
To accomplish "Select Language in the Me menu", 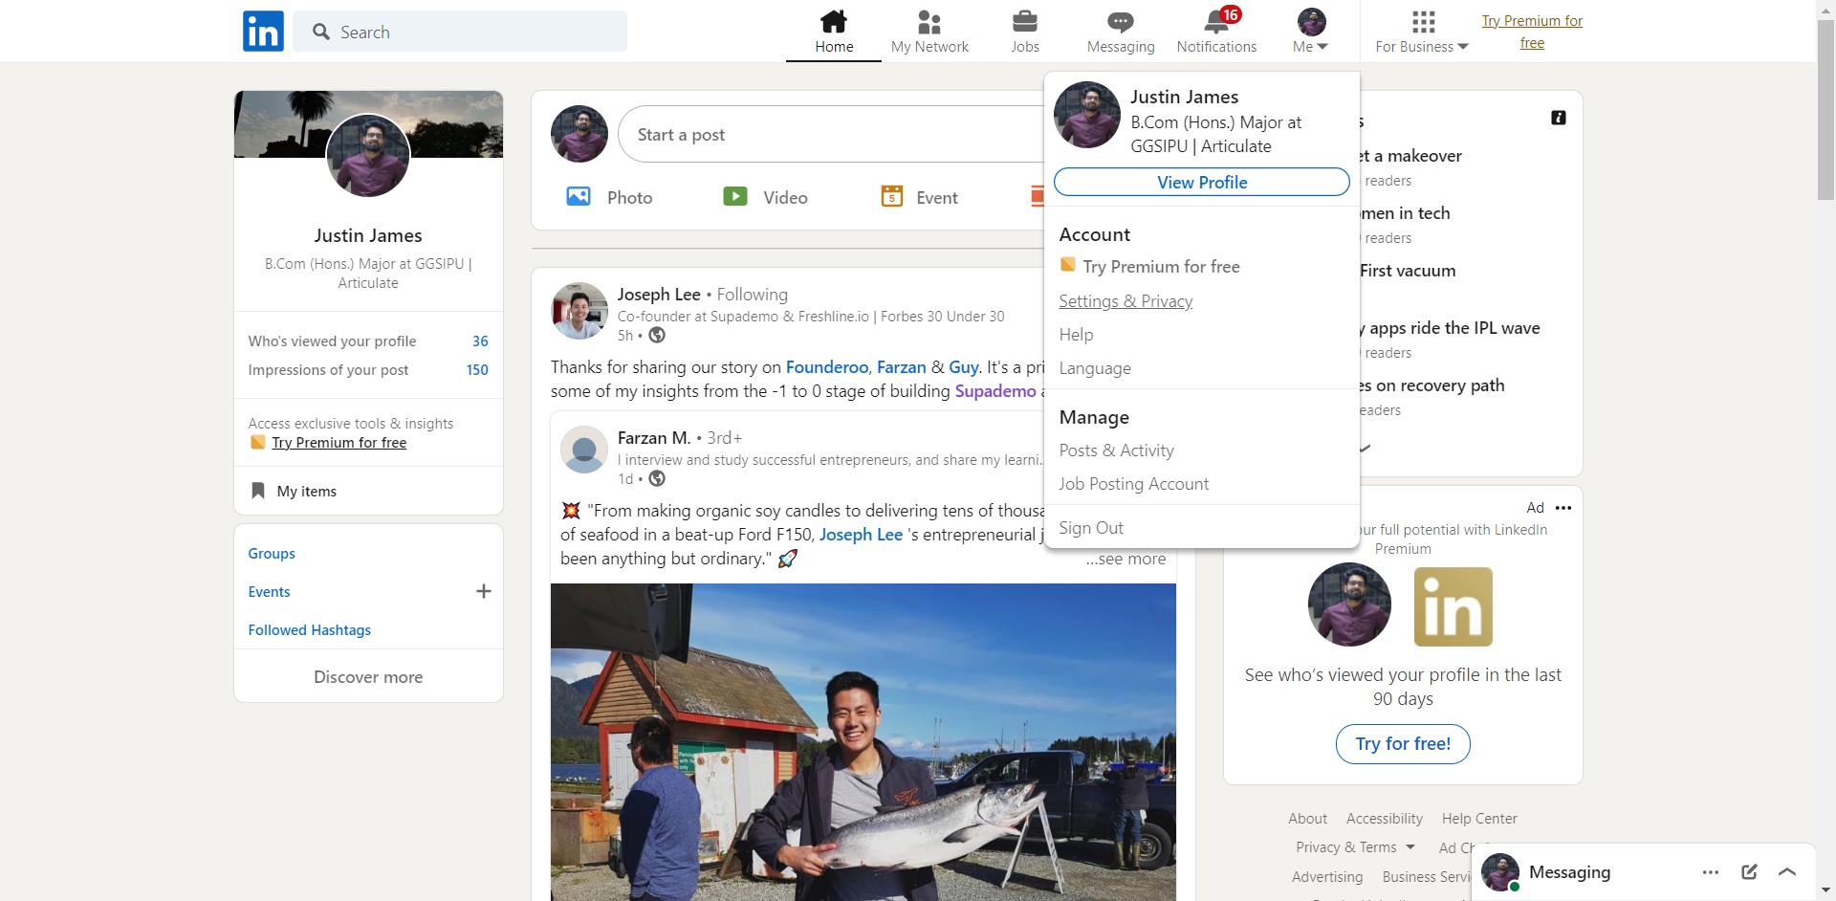I will tap(1095, 368).
